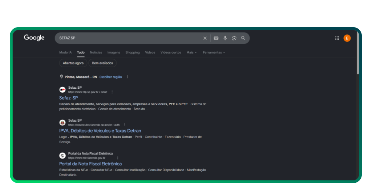Open Portal da Nota Fiscal Eletrônica title link
Image resolution: width=372 pixels, height=194 pixels.
[90, 164]
